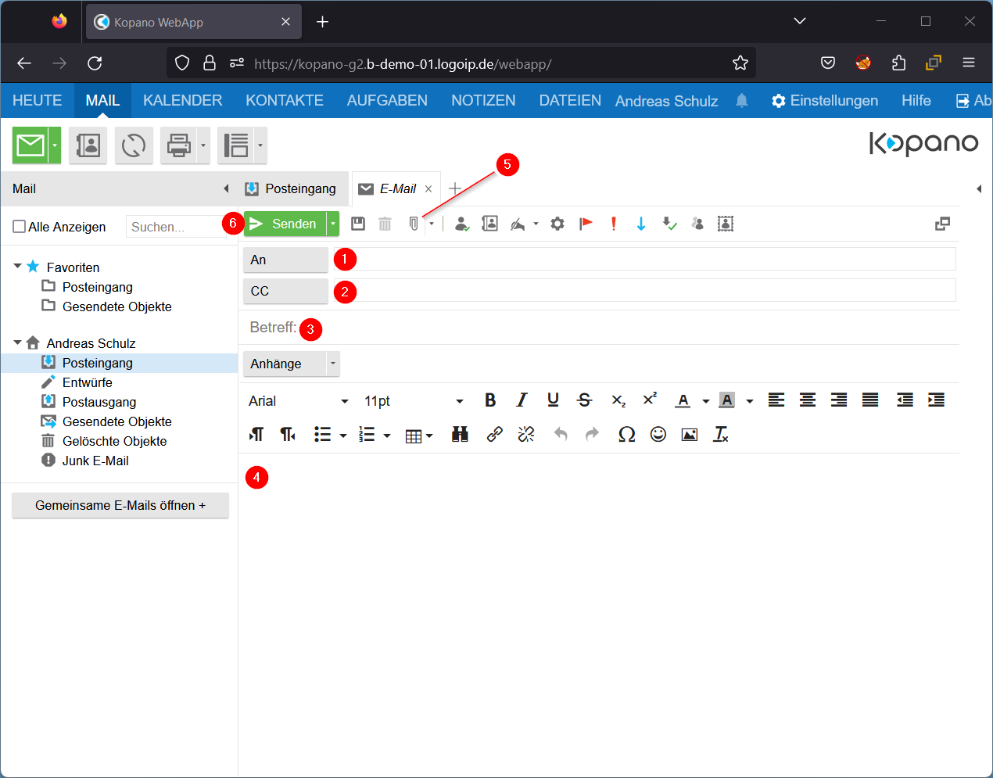Screen dimensions: 993x778
Task: Open the KONTAKTE tab
Action: 285,101
